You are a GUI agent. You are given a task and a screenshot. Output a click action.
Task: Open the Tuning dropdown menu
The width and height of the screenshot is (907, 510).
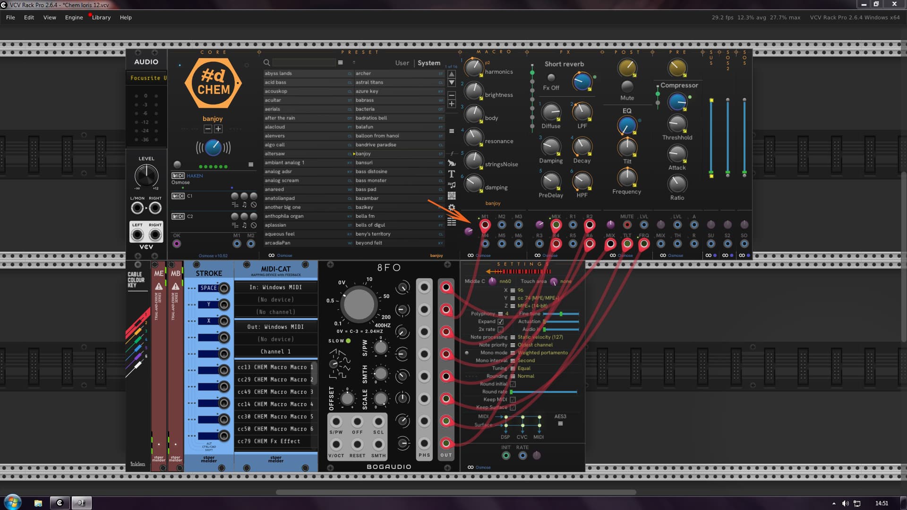[x=513, y=368]
